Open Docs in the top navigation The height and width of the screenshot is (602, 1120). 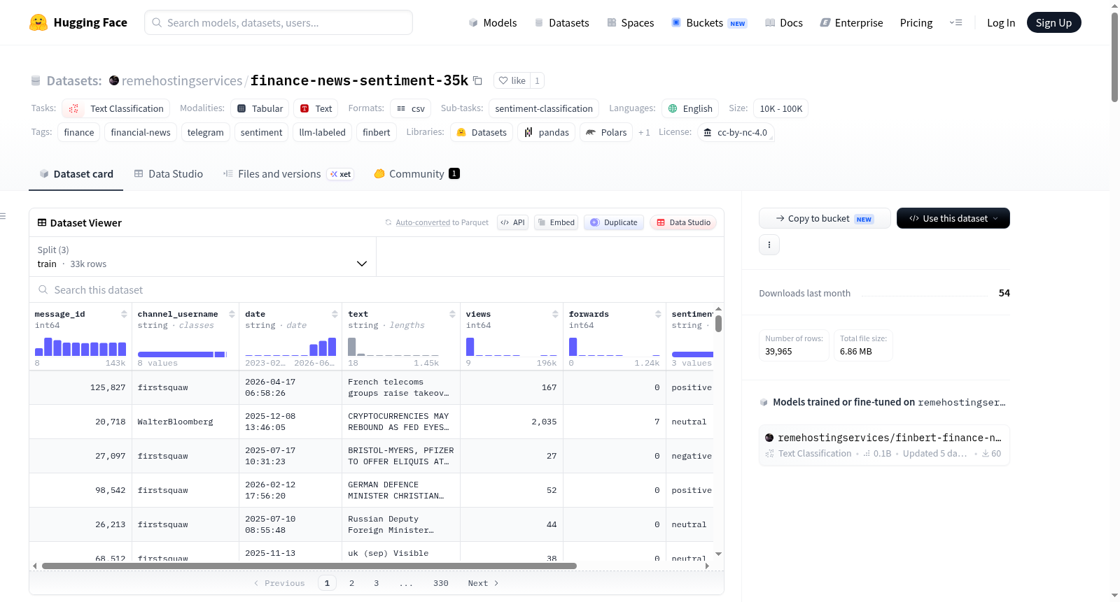pos(784,22)
